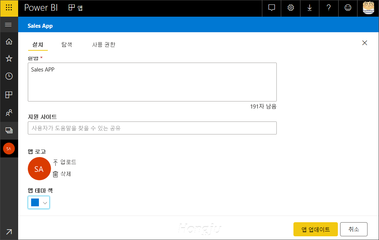Open Favorites star in sidebar
The width and height of the screenshot is (379, 240).
pos(9,59)
